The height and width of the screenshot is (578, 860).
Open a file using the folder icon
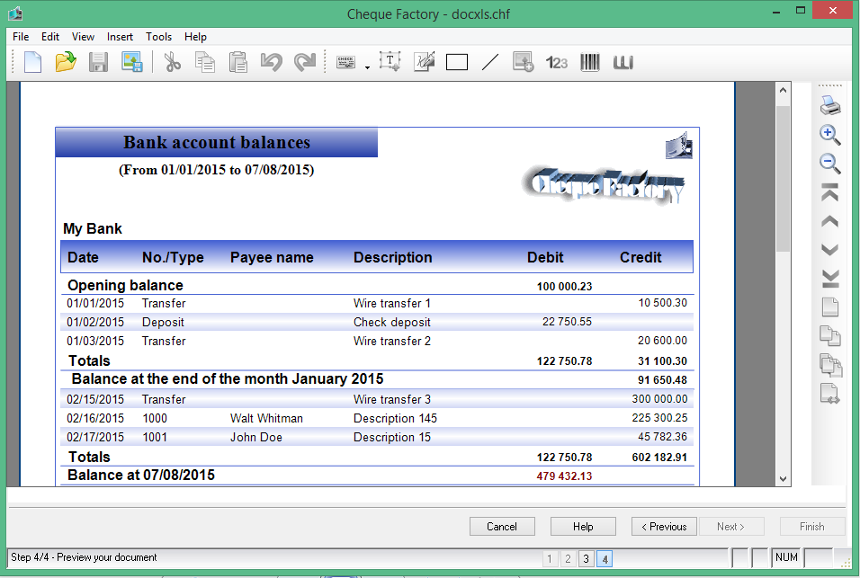tap(66, 62)
